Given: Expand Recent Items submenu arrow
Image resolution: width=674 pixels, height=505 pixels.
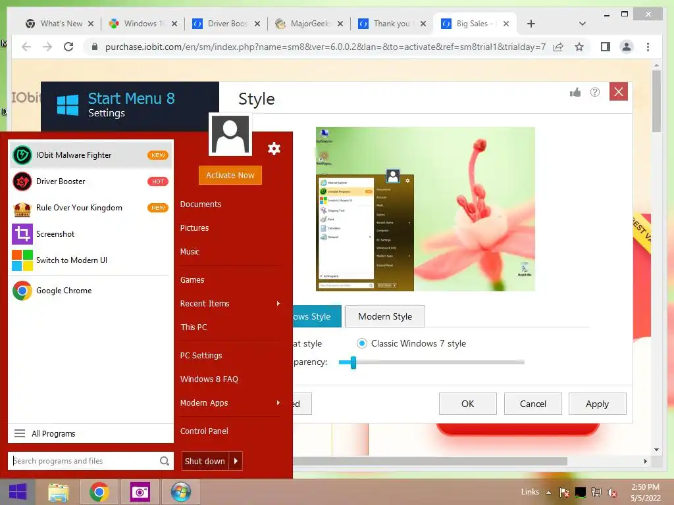Looking at the screenshot, I should 278,304.
